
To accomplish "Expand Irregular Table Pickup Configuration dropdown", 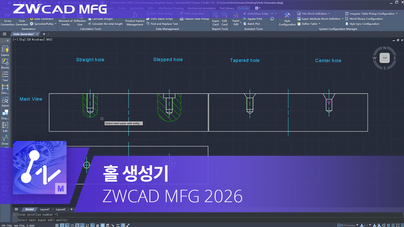I will 397,14.
